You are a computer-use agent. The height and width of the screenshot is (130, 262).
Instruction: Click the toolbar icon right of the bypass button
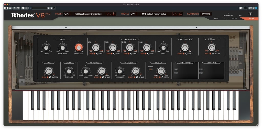coord(10,8)
